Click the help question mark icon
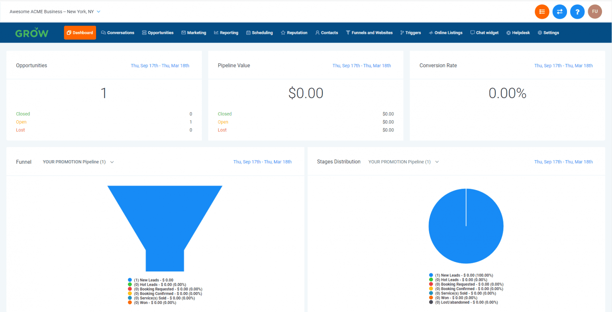The image size is (612, 312). pos(577,12)
